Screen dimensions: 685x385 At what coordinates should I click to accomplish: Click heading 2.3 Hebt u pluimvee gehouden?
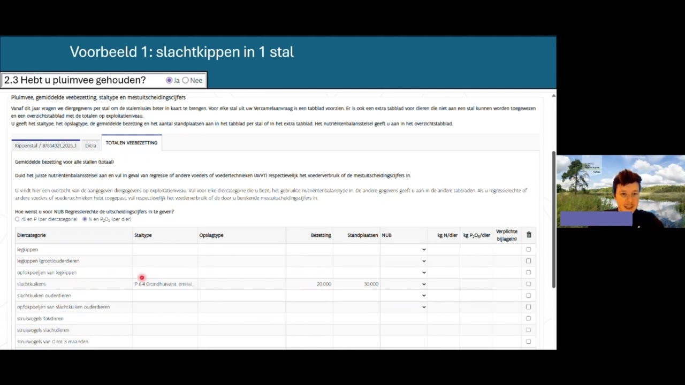(x=75, y=80)
